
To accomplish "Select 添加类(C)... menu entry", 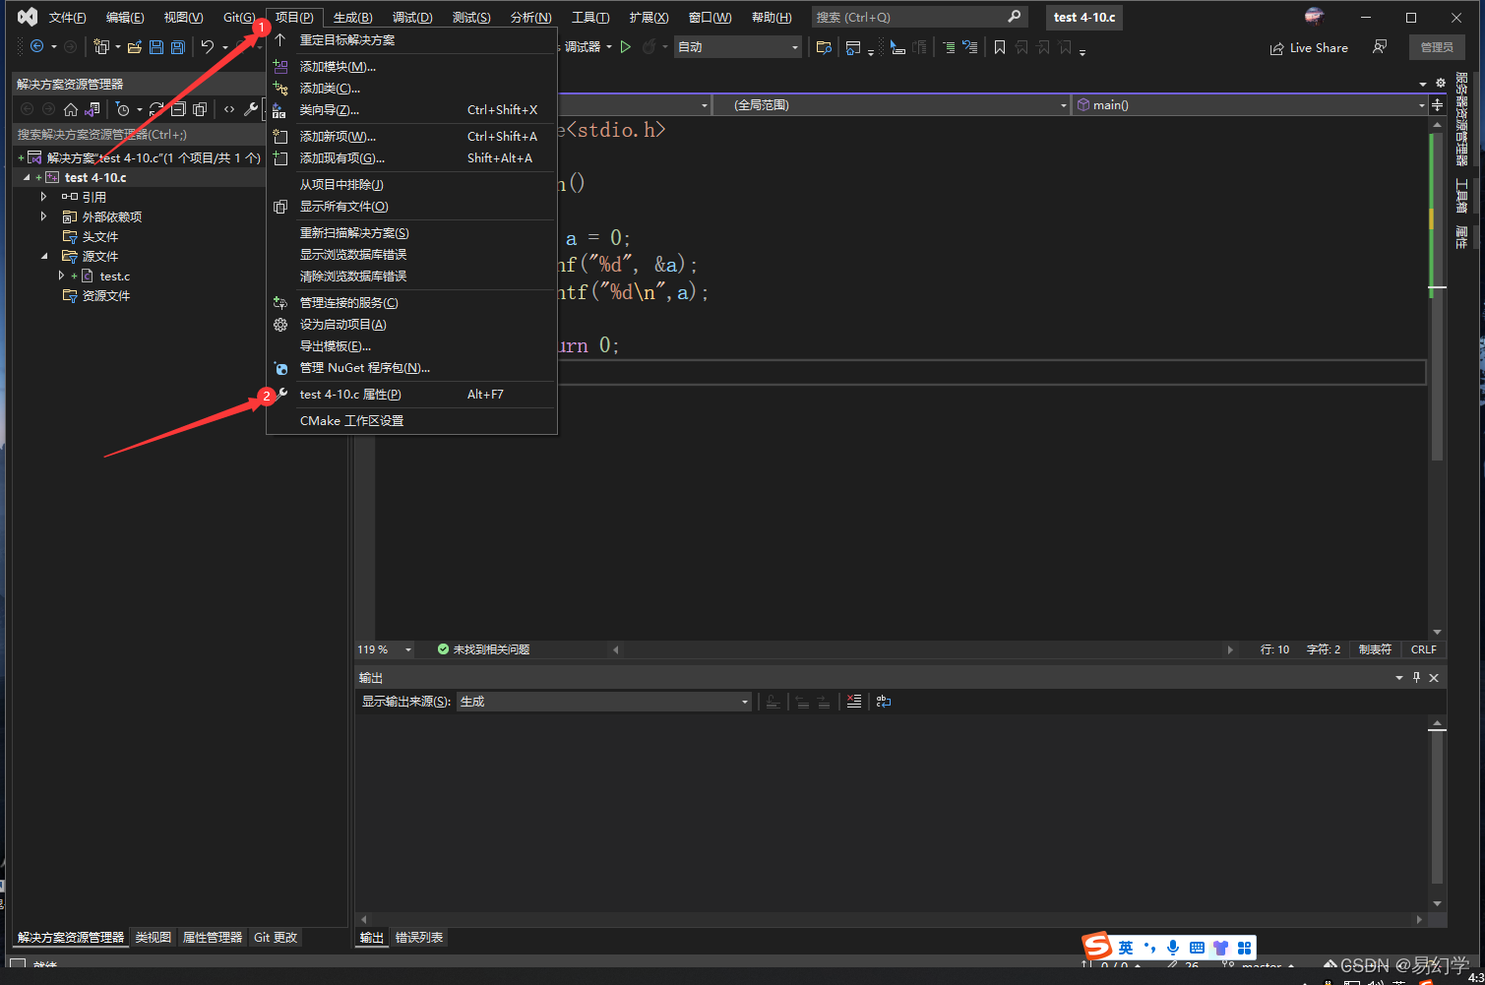I will (411, 88).
